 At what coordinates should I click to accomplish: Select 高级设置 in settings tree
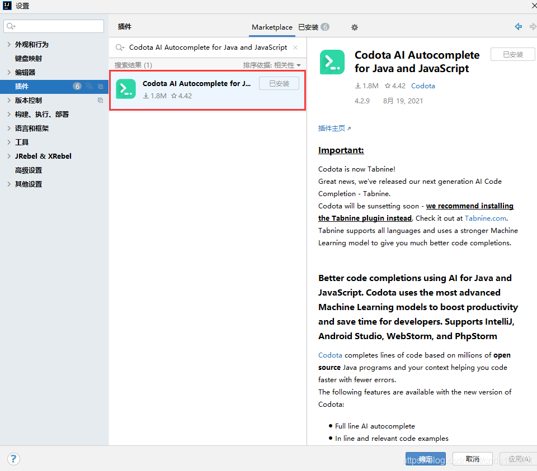pyautogui.click(x=29, y=170)
